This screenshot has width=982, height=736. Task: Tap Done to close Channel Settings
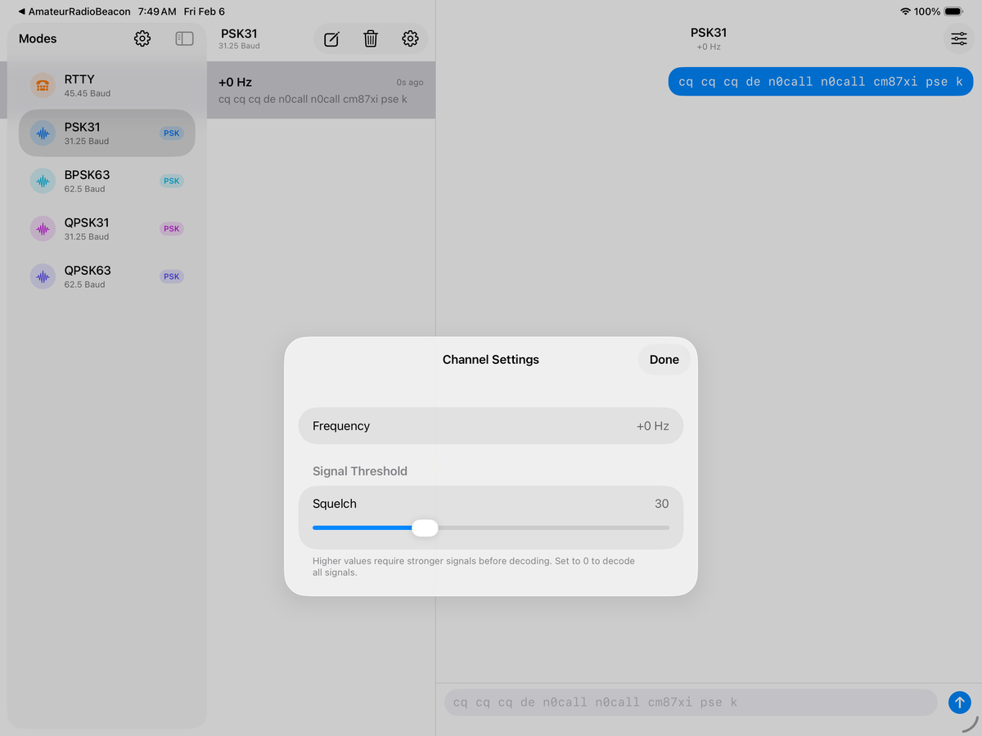coord(664,359)
